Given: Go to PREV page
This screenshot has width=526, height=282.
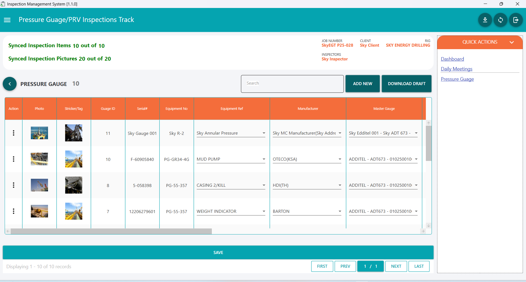Looking at the screenshot, I should click(345, 266).
